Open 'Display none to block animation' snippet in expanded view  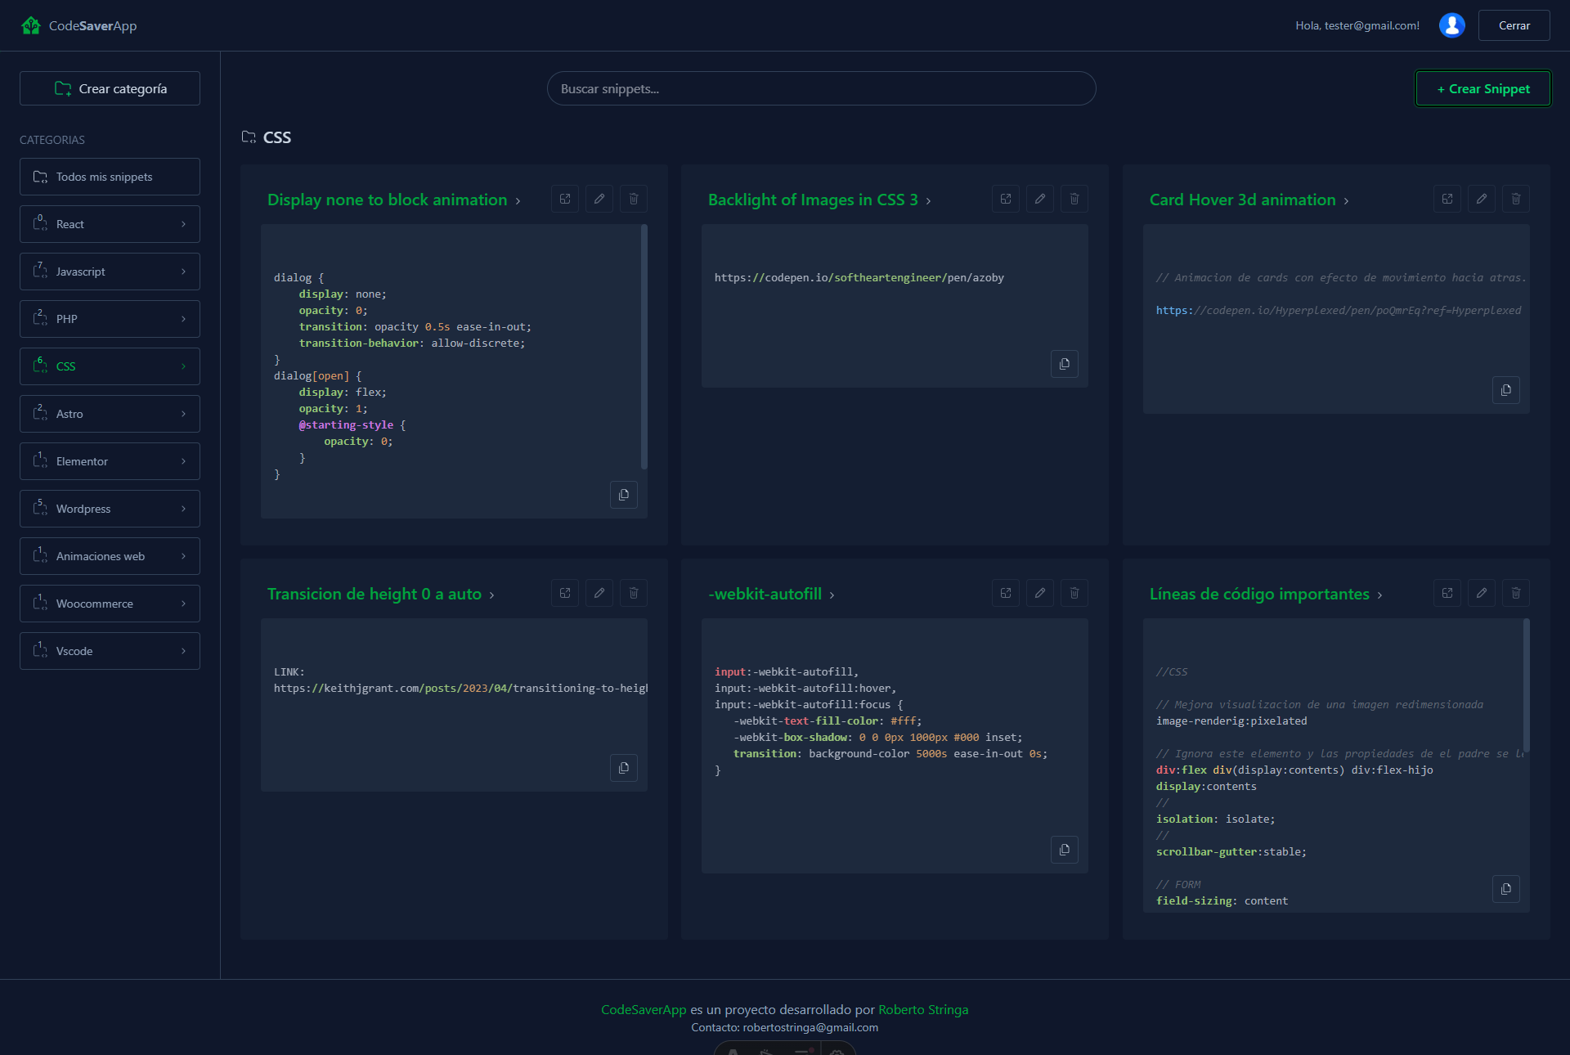click(x=565, y=199)
